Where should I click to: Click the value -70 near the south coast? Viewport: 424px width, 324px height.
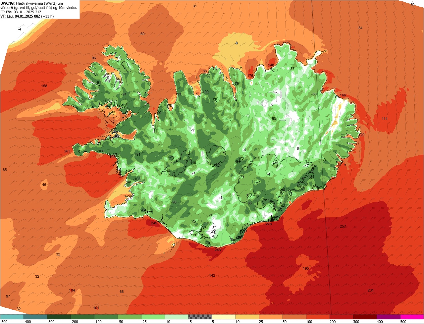click(x=207, y=243)
